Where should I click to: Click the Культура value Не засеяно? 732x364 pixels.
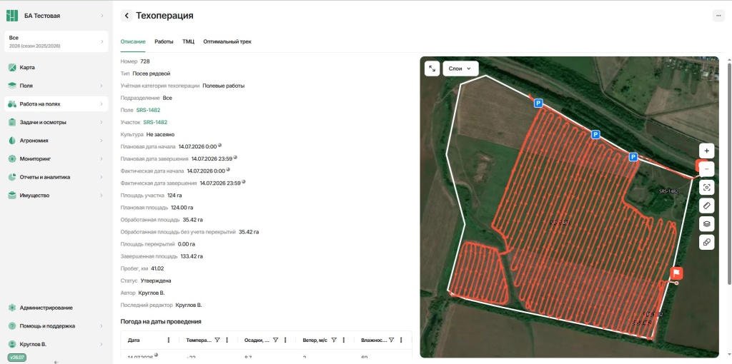pos(160,134)
